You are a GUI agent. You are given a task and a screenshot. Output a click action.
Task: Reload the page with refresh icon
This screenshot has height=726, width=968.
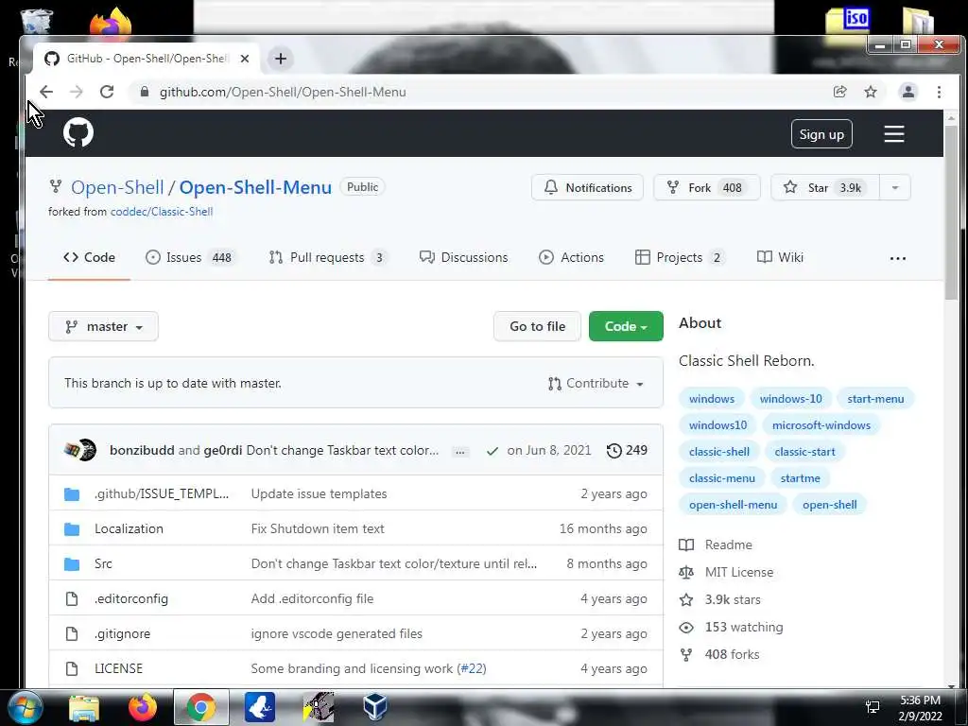107,92
